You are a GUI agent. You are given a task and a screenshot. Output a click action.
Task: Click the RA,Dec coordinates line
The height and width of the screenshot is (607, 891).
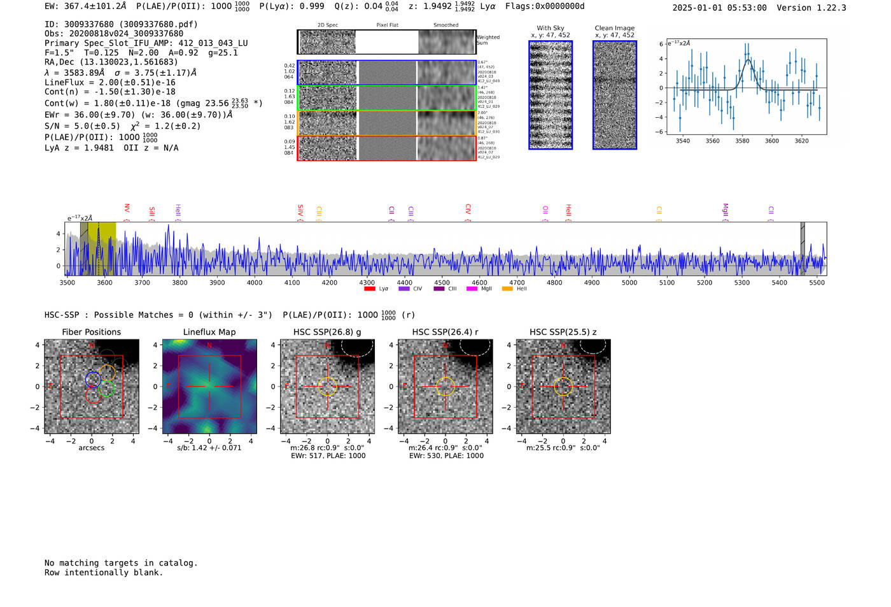tap(111, 62)
